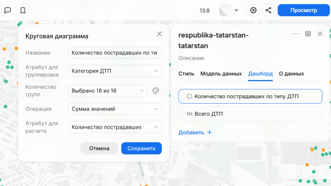Close the Круговая диаграмма dialog
Image resolution: width=331 pixels, height=186 pixels.
click(160, 34)
